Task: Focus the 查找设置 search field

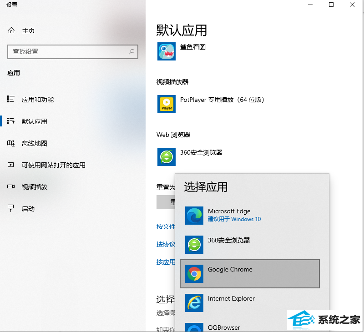Action: pyautogui.click(x=73, y=51)
